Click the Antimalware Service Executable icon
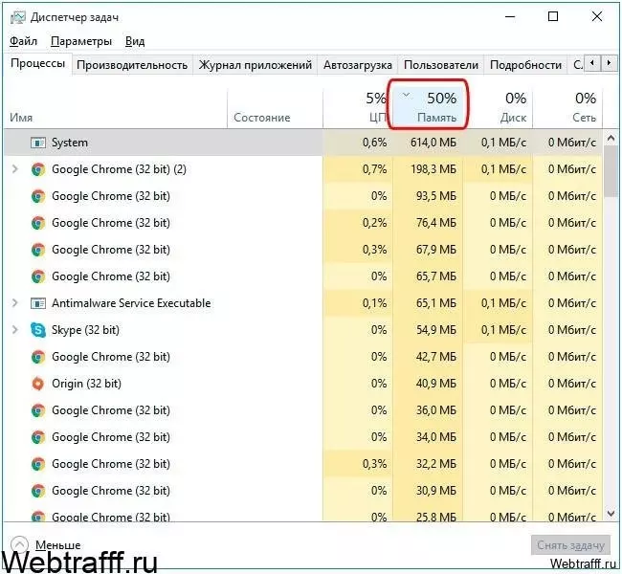The width and height of the screenshot is (622, 574). [x=38, y=303]
